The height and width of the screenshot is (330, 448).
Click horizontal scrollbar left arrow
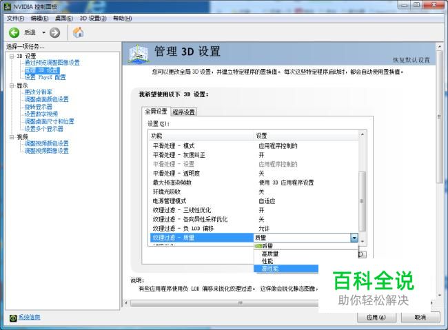point(127,302)
